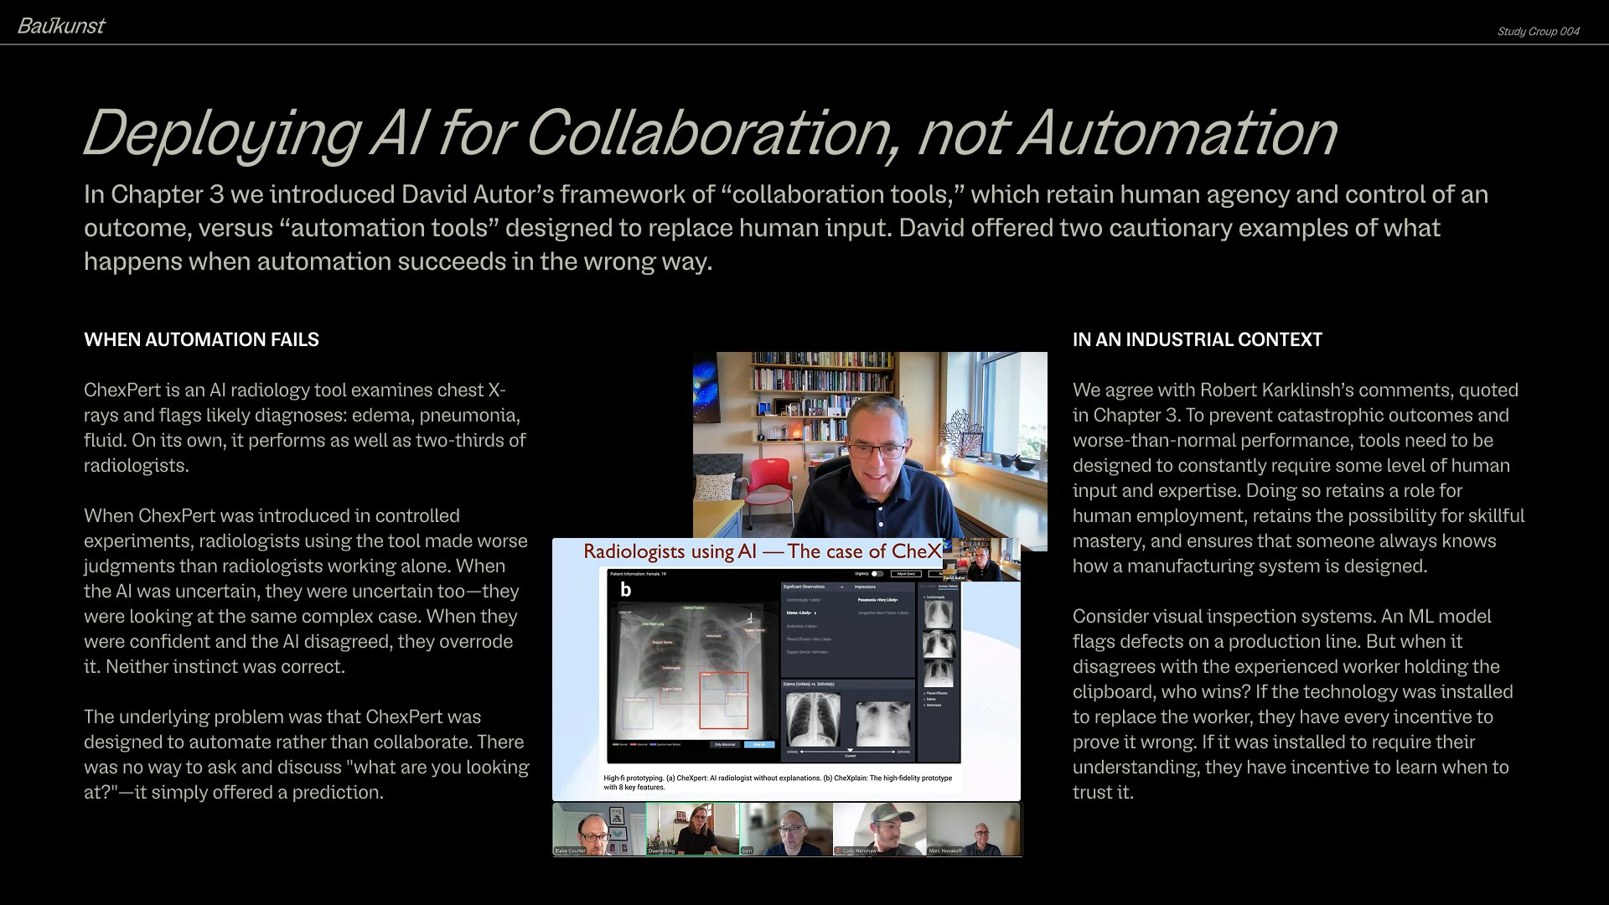Viewport: 1609px width, 905px height.
Task: Click the slider's right arrowhead near Definitely
Action: [893, 752]
